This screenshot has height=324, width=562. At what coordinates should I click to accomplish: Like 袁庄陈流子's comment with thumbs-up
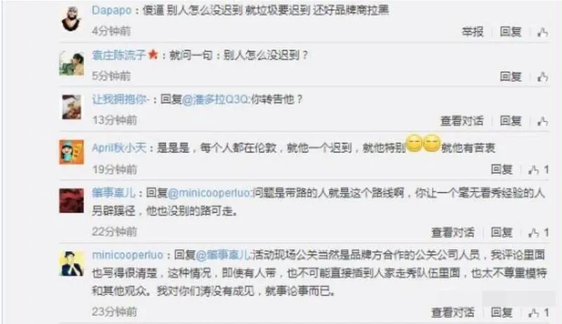click(542, 76)
